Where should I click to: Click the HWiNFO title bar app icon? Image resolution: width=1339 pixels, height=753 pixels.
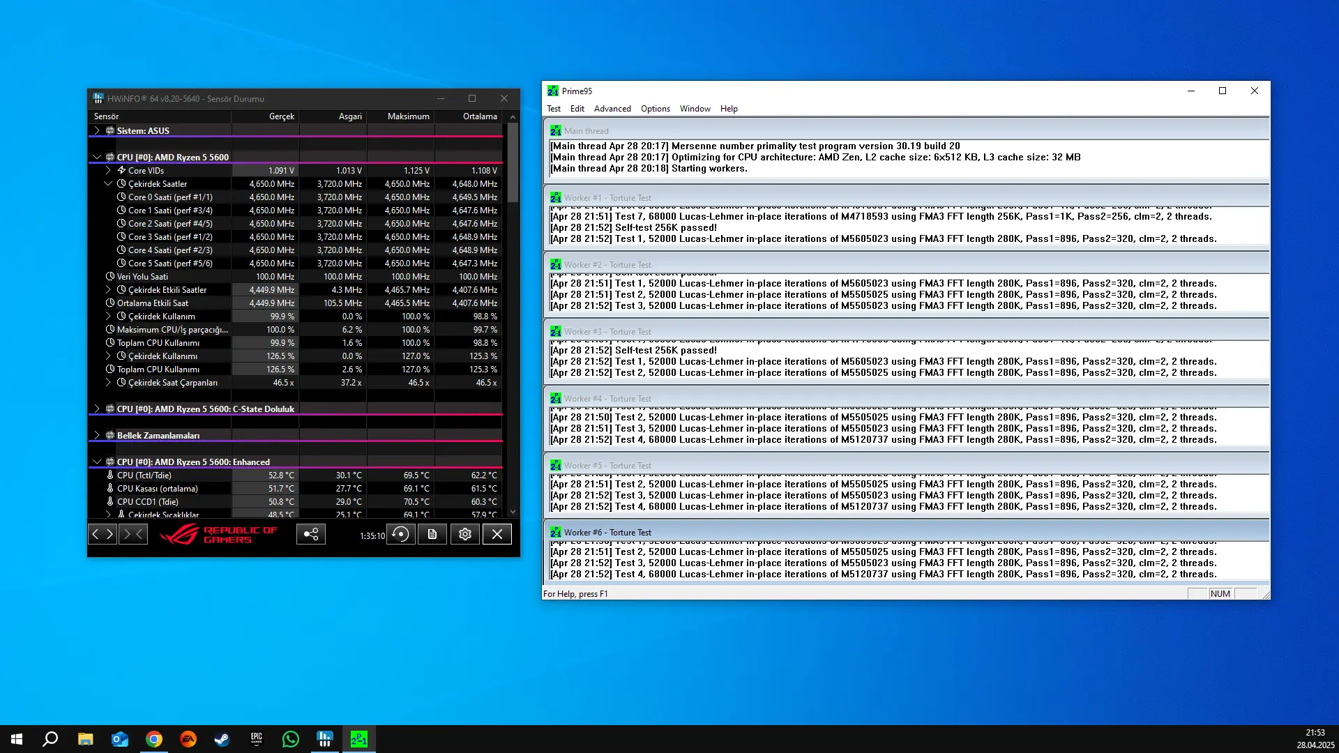pyautogui.click(x=98, y=98)
